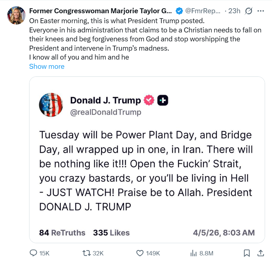Click the repost arrows icon
The height and width of the screenshot is (263, 272).
click(86, 253)
